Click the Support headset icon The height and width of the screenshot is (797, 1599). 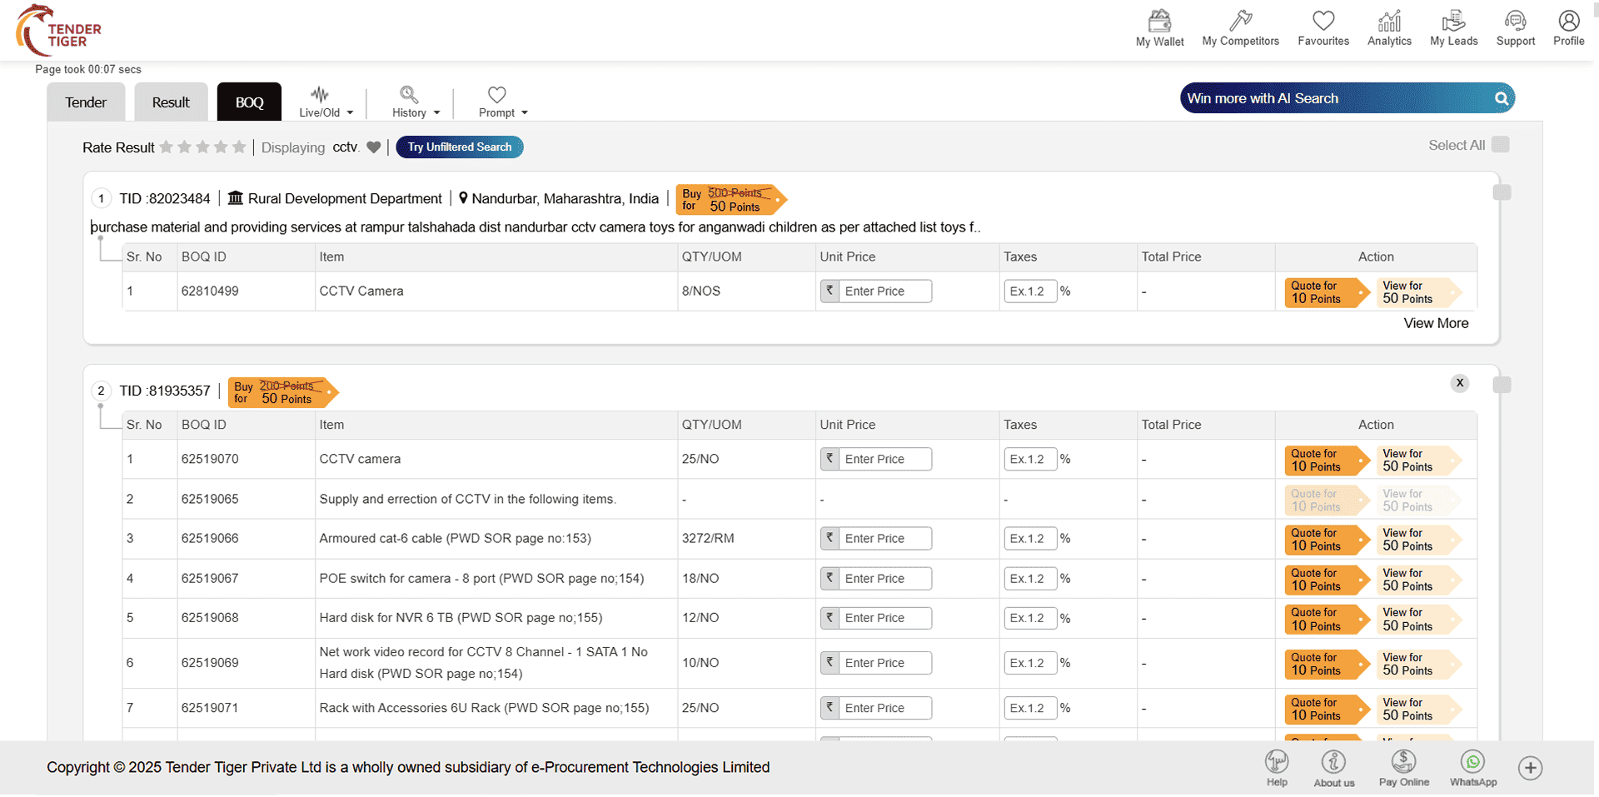click(1515, 22)
